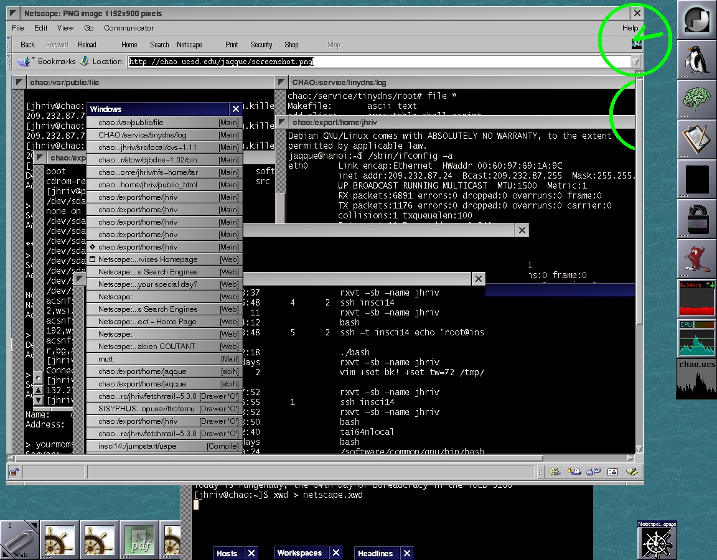Open the Newsgroups discussion icon in component bar
Image resolution: width=717 pixels, height=560 pixels.
(593, 471)
